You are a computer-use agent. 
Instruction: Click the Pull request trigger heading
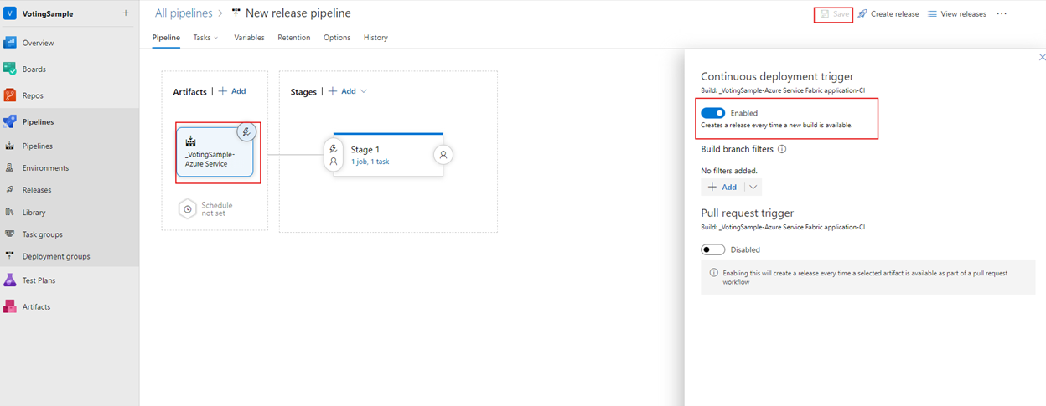pos(747,213)
